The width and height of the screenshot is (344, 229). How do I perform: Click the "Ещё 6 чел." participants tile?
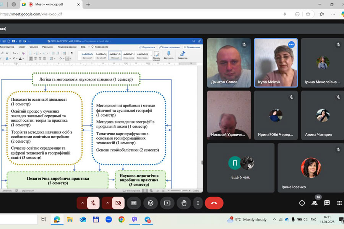[x=240, y=168]
